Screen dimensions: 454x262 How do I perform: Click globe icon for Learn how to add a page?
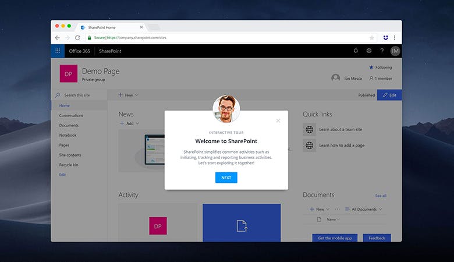pos(309,146)
